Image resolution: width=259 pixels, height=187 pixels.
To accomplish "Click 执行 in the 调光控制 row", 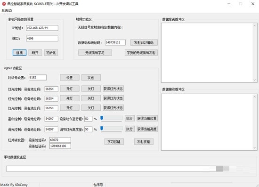I will (129, 129).
